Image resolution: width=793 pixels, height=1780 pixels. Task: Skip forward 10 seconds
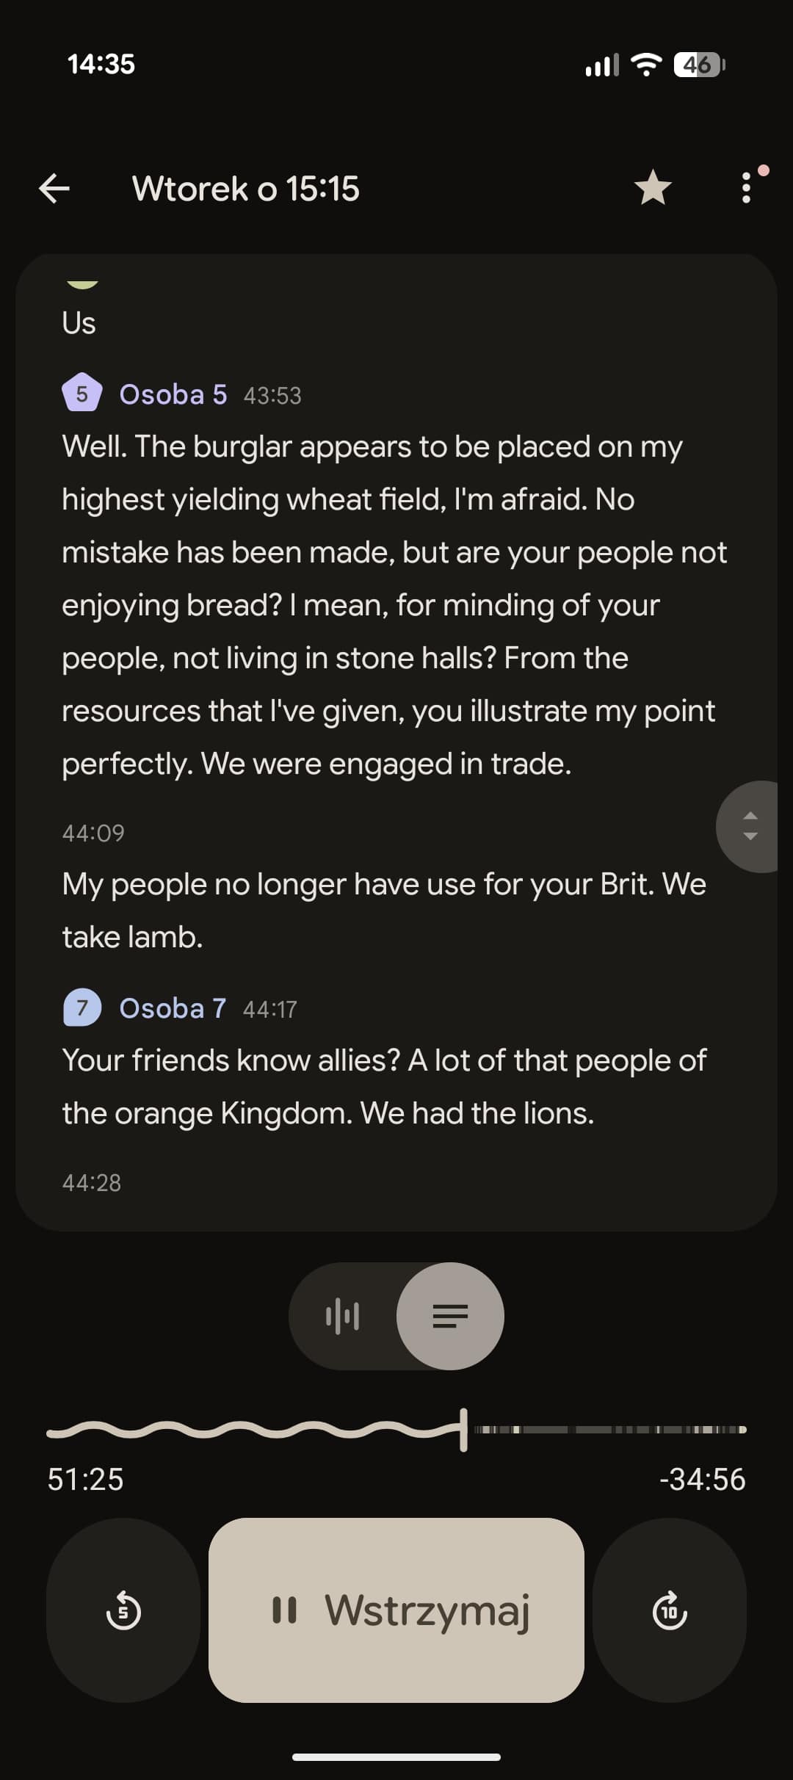[670, 1610]
